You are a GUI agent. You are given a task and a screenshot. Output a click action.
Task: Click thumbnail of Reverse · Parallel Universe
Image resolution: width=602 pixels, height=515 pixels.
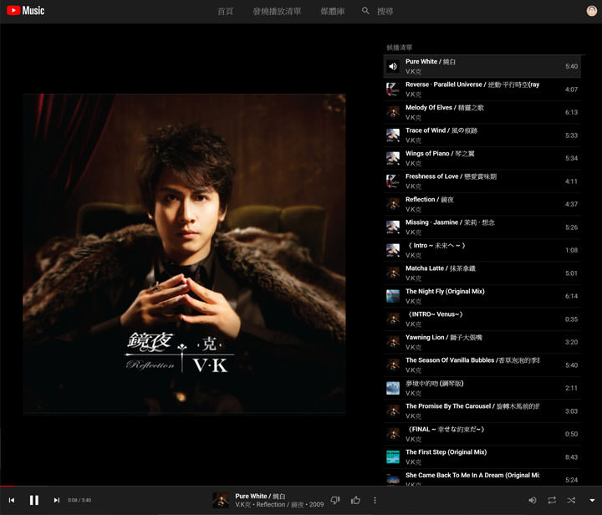[393, 89]
